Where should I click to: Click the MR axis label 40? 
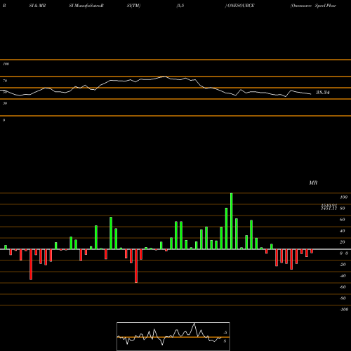(x=342, y=231)
